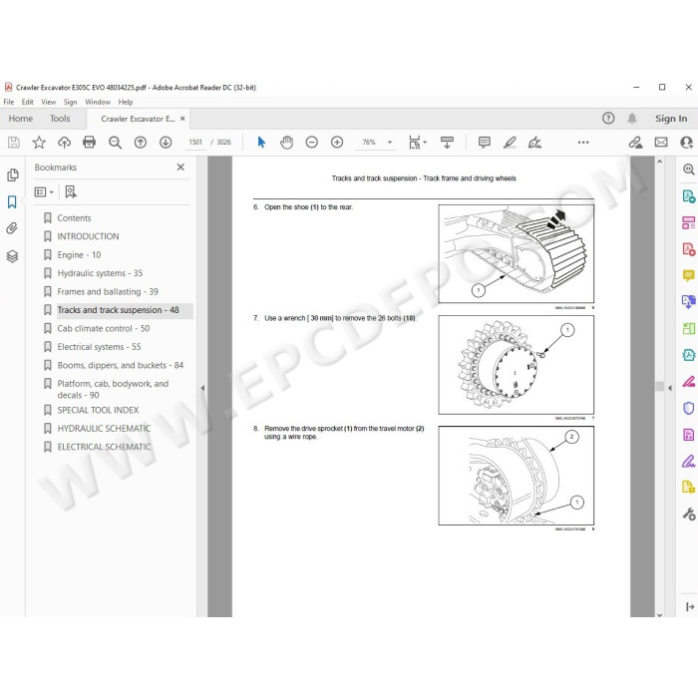The image size is (698, 698).
Task: Choose the Selection arrow tool
Action: click(261, 143)
